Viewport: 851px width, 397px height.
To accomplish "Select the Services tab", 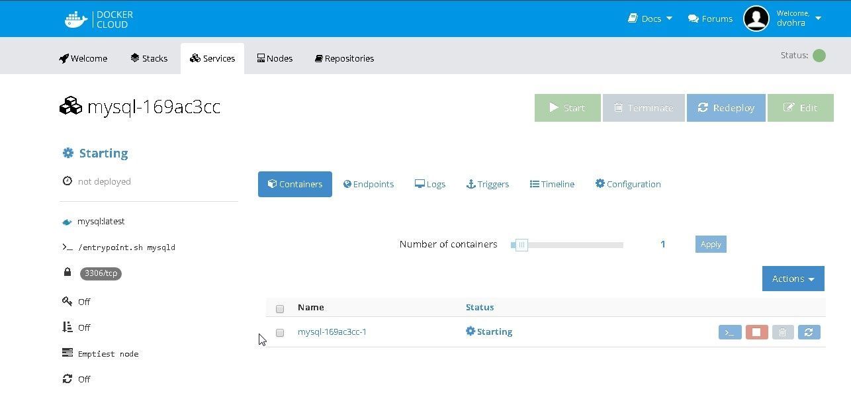I will pos(212,58).
